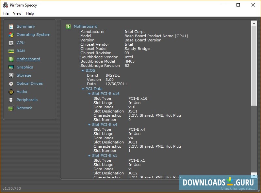Open the Audio section

point(22,92)
